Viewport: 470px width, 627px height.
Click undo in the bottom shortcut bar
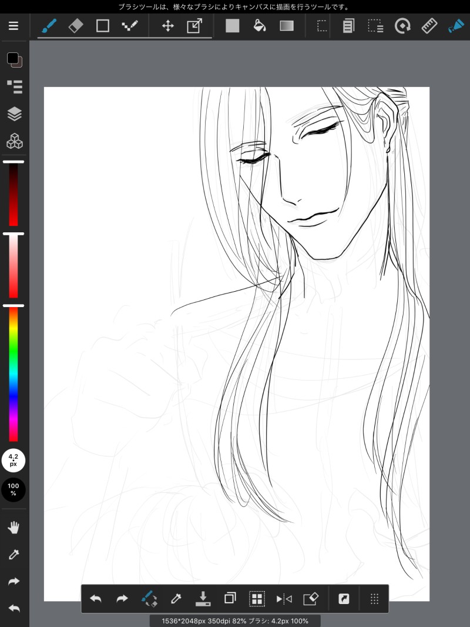95,599
